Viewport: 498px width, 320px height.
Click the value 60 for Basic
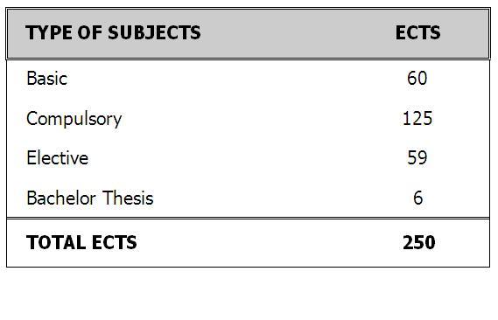[417, 78]
